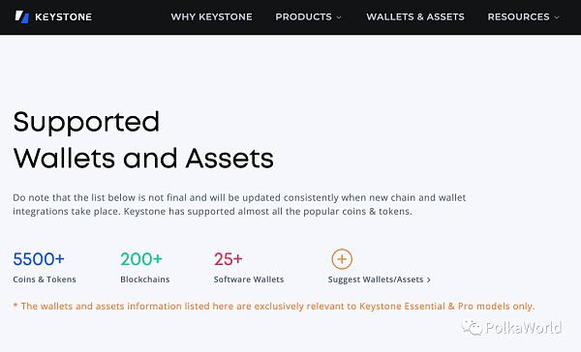581x352 pixels.
Task: Open the Why Keystone menu item
Action: pyautogui.click(x=211, y=16)
